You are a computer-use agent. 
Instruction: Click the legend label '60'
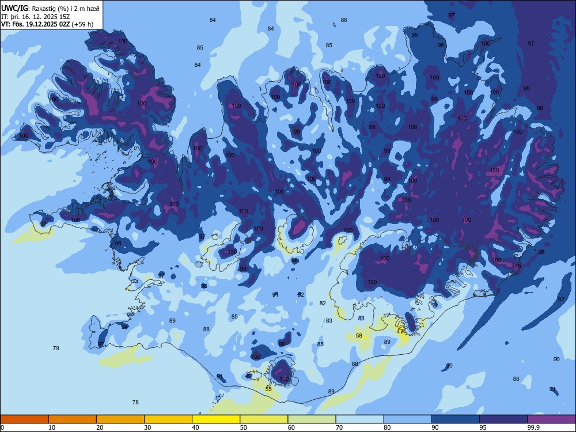(x=291, y=427)
